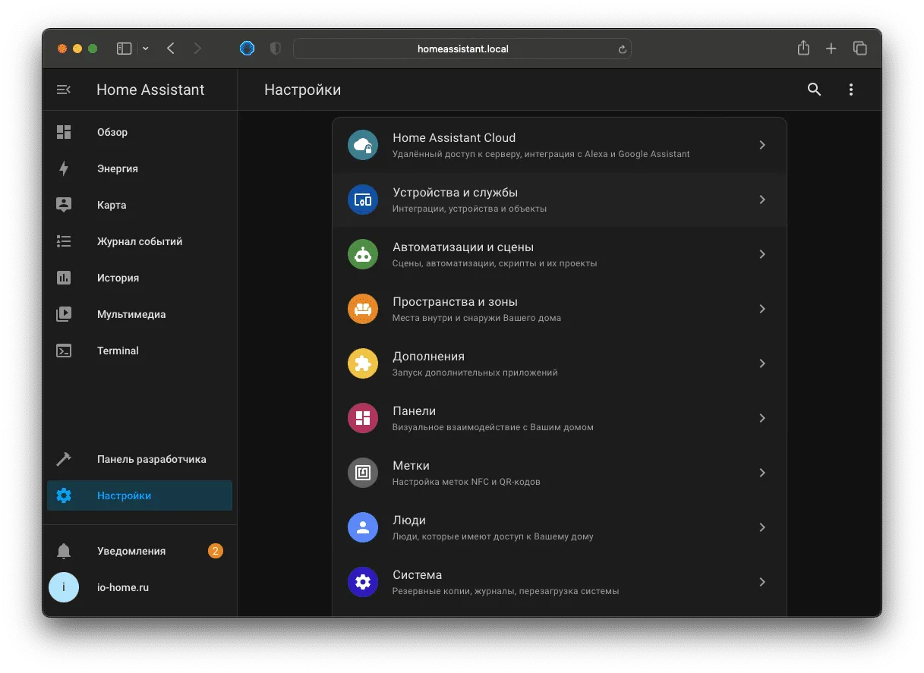This screenshot has height=673, width=924.
Task: Open the Terminal console icon
Action: coord(64,351)
